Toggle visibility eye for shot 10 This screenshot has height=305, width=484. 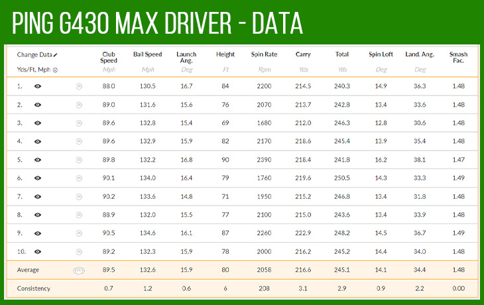point(38,252)
